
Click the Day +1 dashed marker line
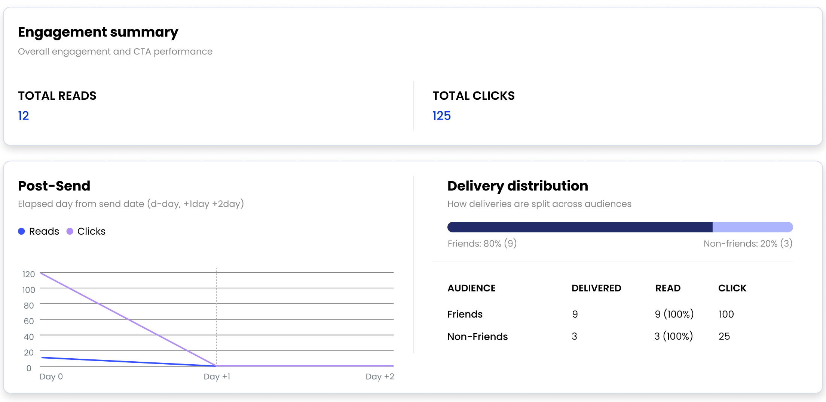[x=217, y=318]
